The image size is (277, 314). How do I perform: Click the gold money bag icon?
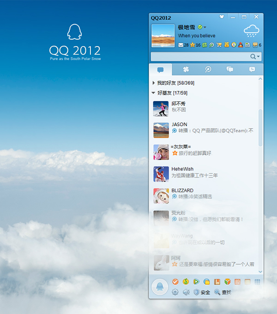[227, 45]
